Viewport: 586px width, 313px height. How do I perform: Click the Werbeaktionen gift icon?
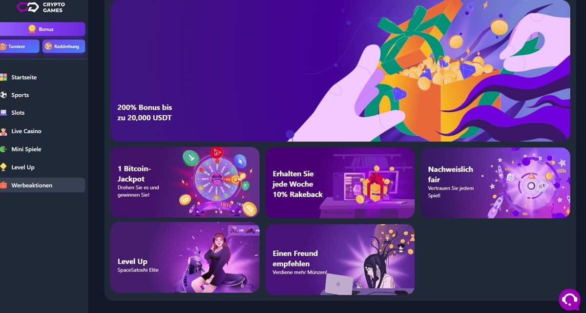pyautogui.click(x=3, y=185)
